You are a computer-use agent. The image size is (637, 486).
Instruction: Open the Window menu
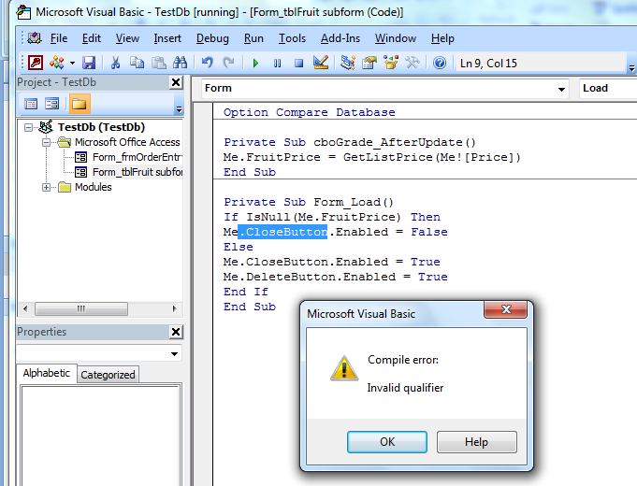pos(396,38)
